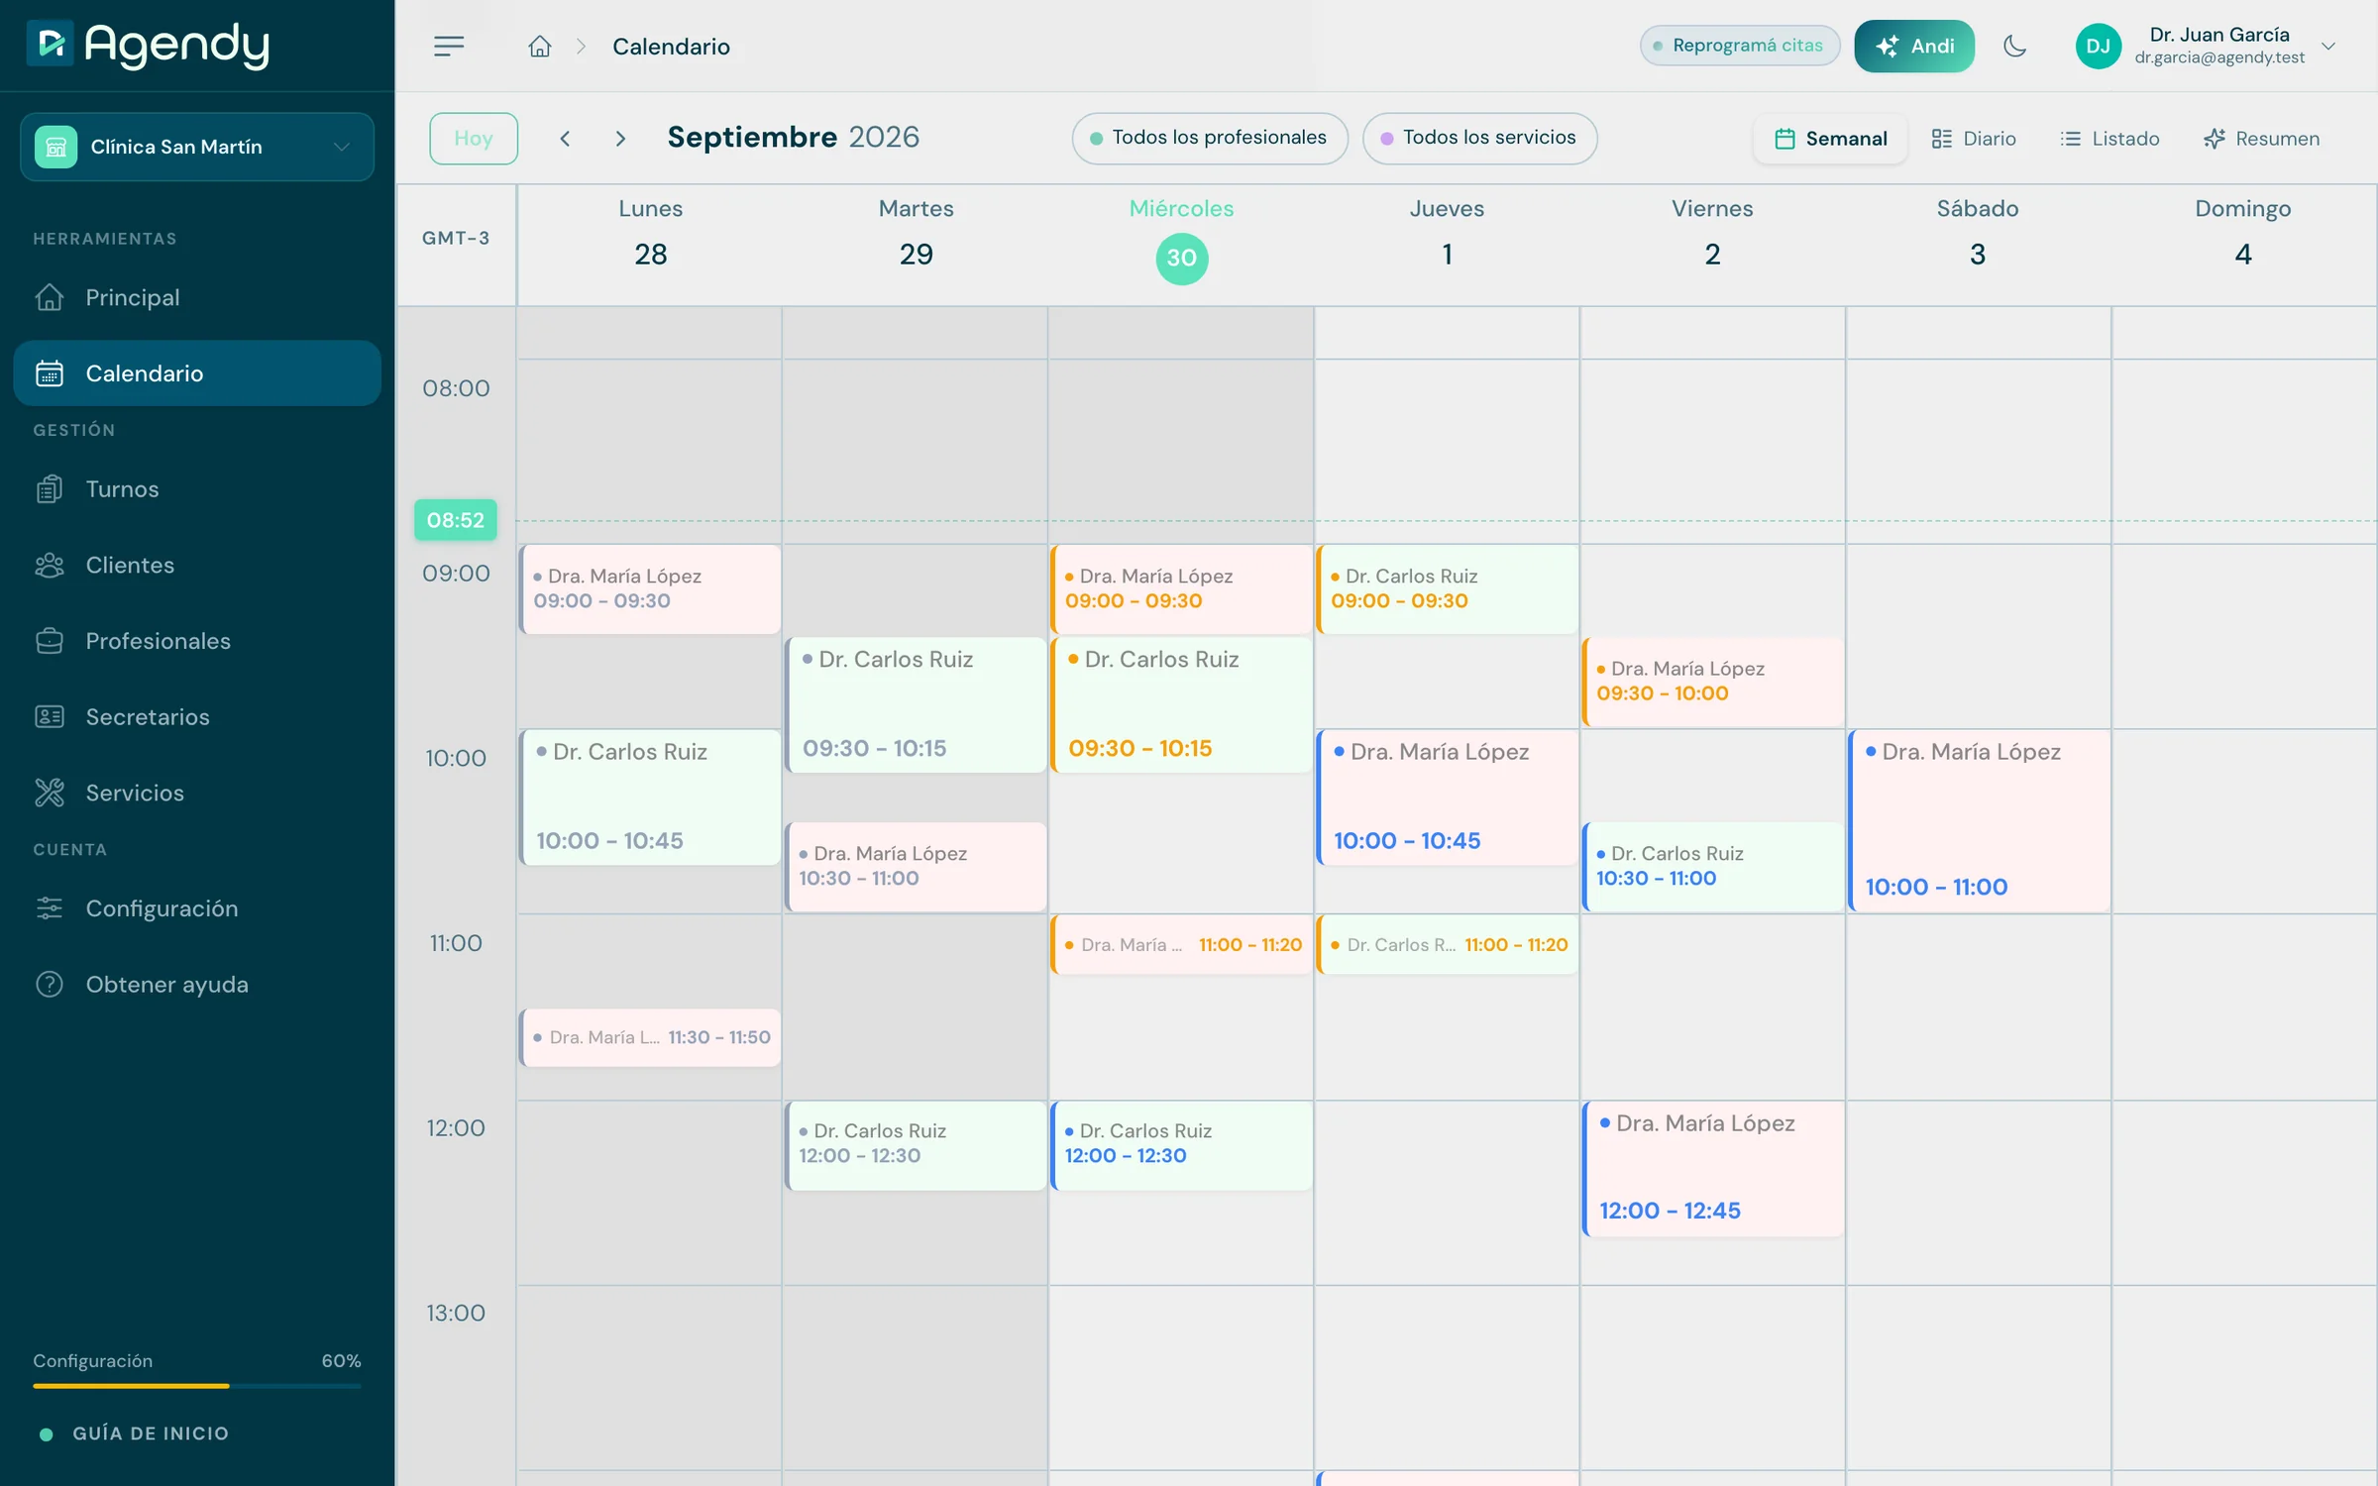Go to the home breadcrumb icon
2378x1486 pixels.
(x=539, y=46)
